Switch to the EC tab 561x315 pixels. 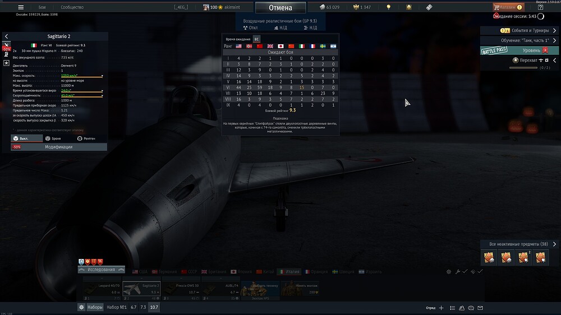coord(256,39)
